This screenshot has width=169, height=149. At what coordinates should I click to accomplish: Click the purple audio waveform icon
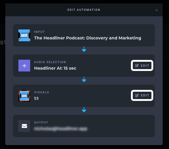coord(24,65)
